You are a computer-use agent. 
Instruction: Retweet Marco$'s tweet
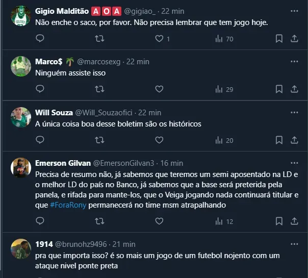click(100, 89)
